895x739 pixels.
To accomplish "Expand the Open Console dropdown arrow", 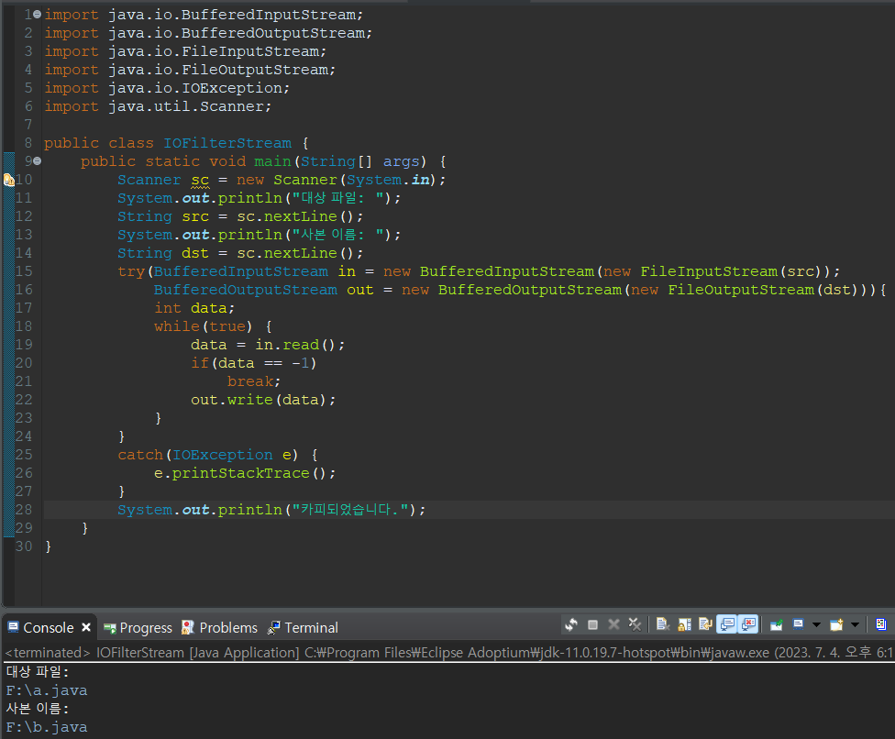I will pos(855,625).
